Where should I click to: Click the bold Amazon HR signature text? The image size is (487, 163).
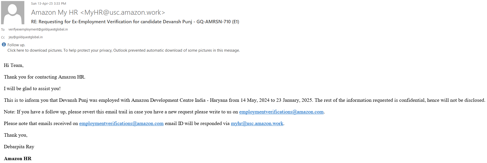tap(18, 159)
